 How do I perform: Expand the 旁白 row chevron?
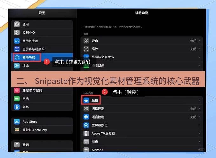pyautogui.click(x=199, y=41)
